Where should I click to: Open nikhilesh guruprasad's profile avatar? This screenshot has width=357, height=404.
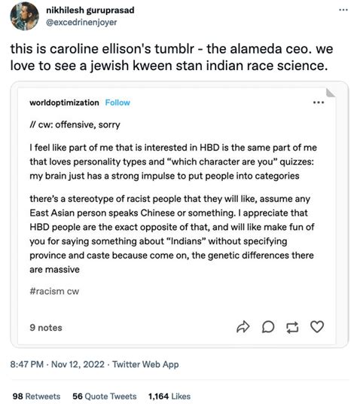(x=24, y=16)
